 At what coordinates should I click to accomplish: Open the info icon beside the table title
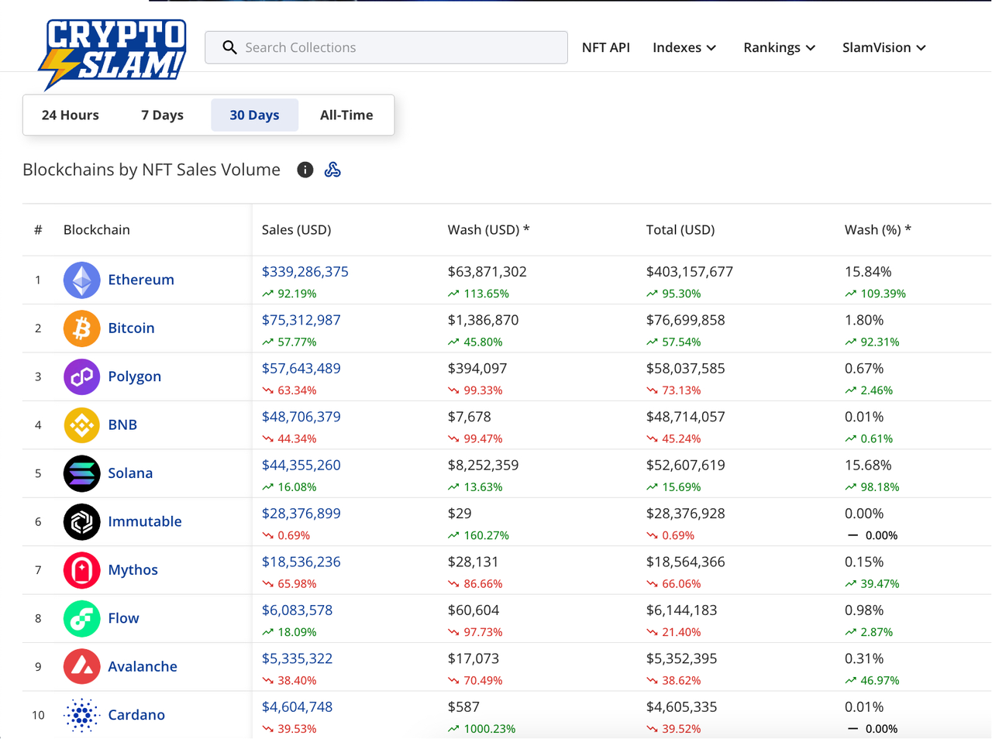click(305, 170)
